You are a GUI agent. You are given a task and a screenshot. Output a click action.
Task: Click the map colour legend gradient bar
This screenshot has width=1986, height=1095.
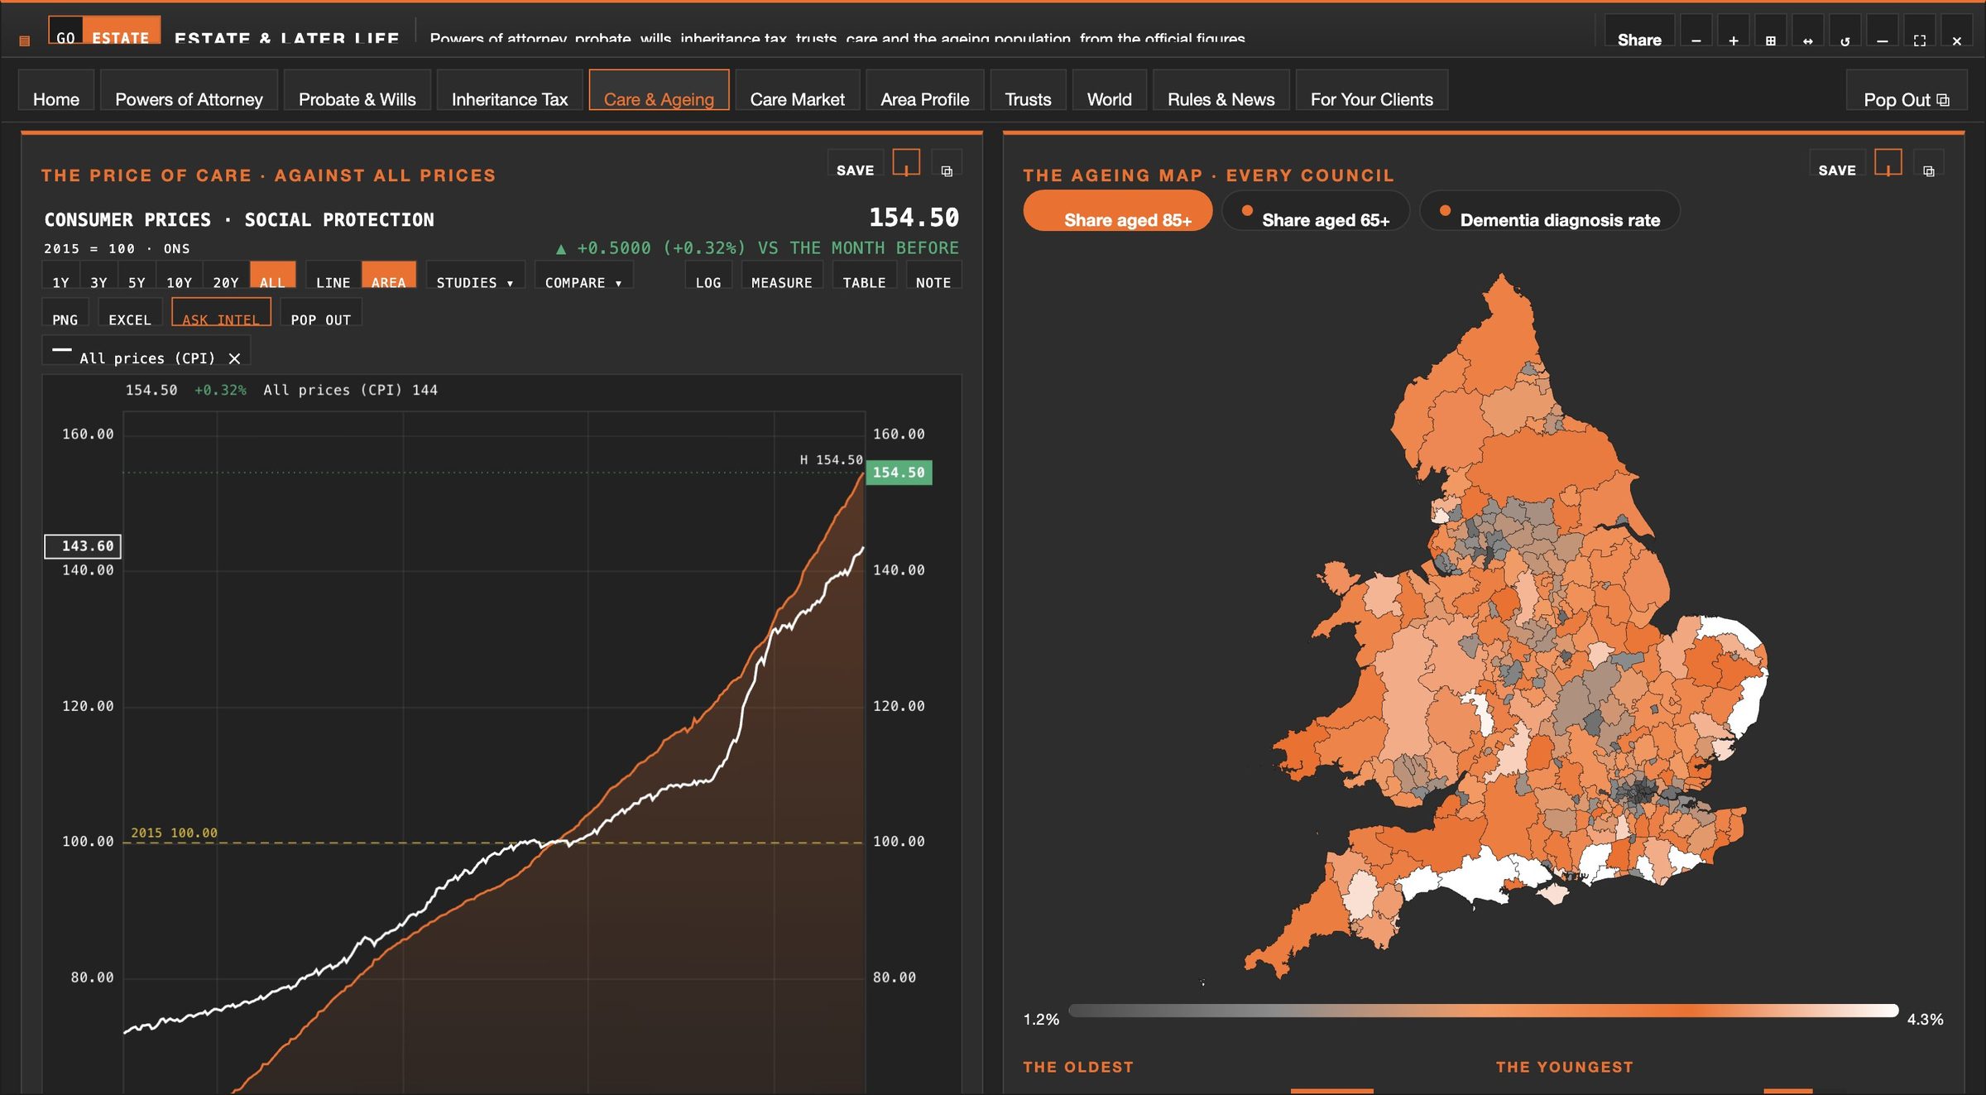click(1483, 1011)
